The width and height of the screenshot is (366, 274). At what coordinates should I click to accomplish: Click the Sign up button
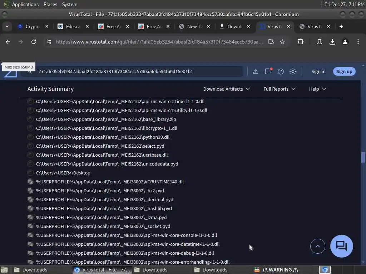[344, 71]
